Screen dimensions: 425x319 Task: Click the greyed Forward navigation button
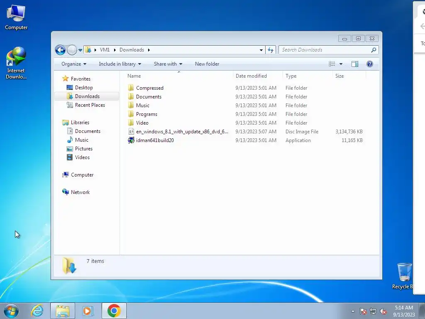71,50
